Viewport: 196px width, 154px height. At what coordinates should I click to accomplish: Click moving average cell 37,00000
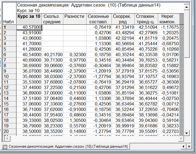[x=53, y=93]
